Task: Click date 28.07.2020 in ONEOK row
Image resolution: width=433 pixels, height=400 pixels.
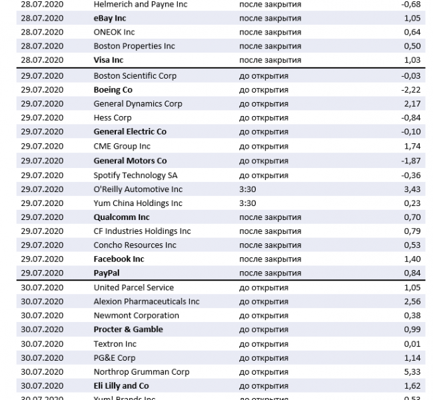Action: pyautogui.click(x=42, y=32)
